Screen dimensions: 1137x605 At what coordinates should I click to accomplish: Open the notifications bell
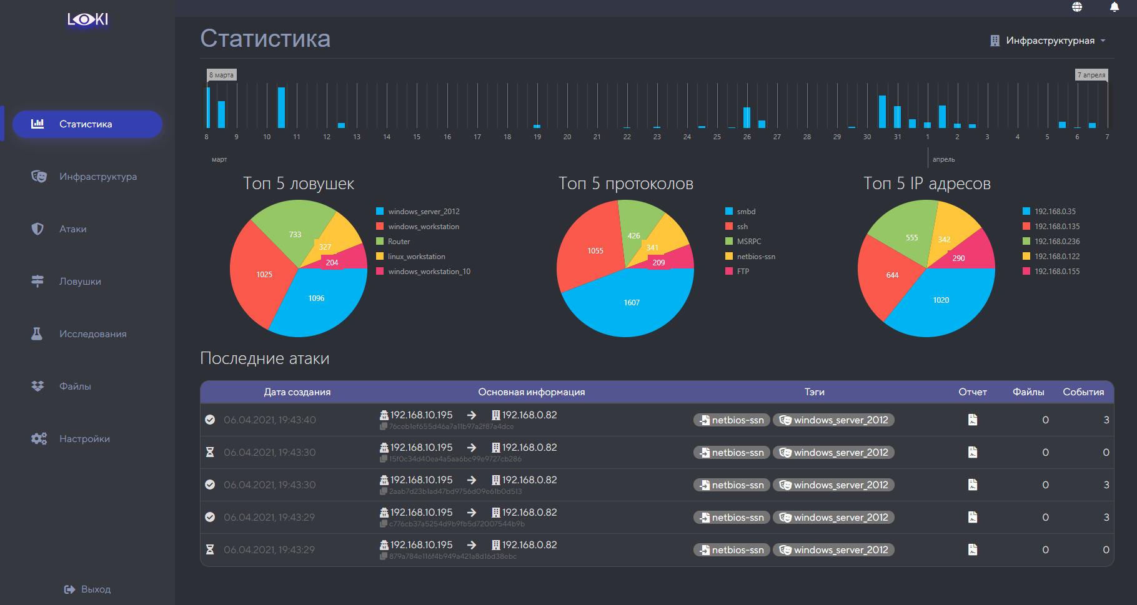1115,7
